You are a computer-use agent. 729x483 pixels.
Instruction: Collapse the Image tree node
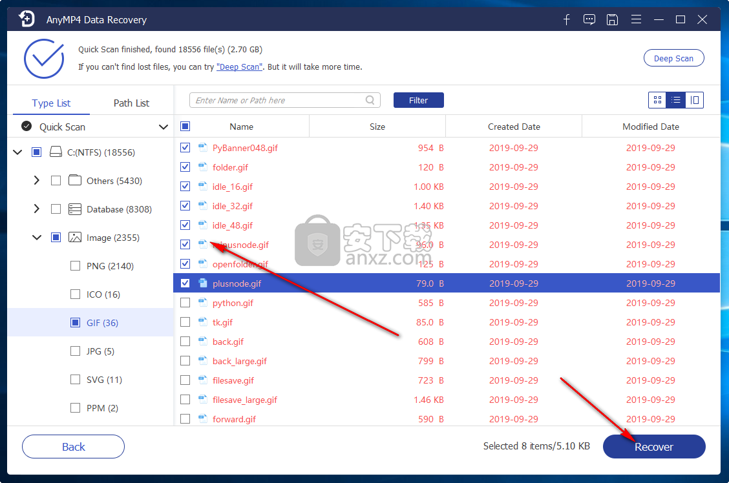click(x=37, y=238)
